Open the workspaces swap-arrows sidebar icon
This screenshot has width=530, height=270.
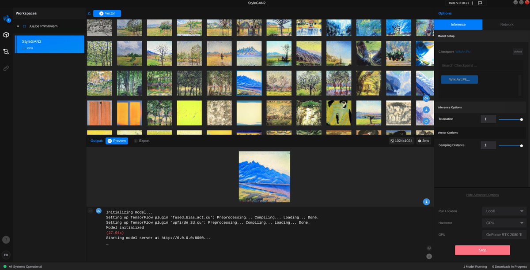pos(6,18)
